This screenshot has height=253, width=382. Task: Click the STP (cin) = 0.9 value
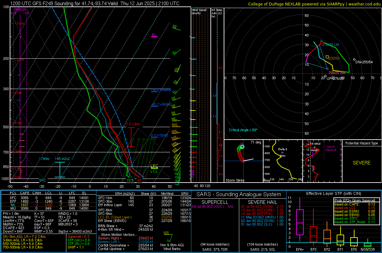coord(79,240)
